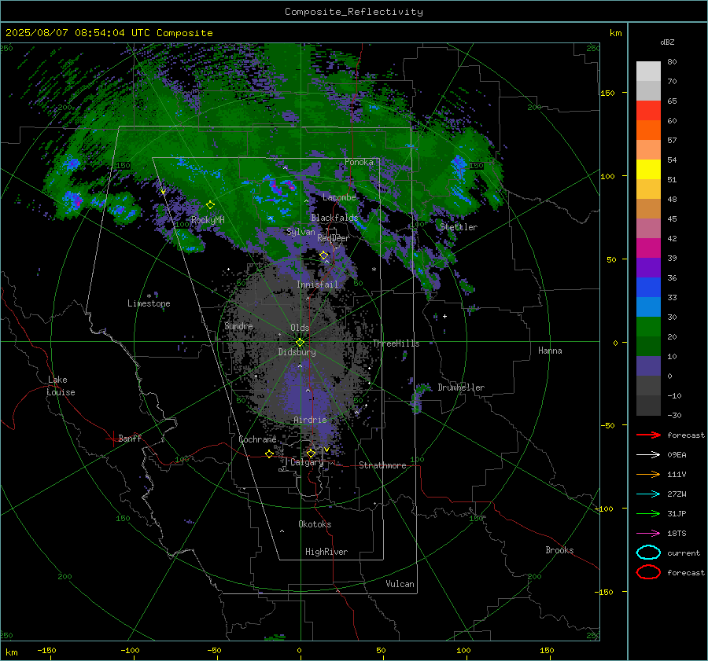
Task: Click the Ponoka map label
Action: click(359, 162)
